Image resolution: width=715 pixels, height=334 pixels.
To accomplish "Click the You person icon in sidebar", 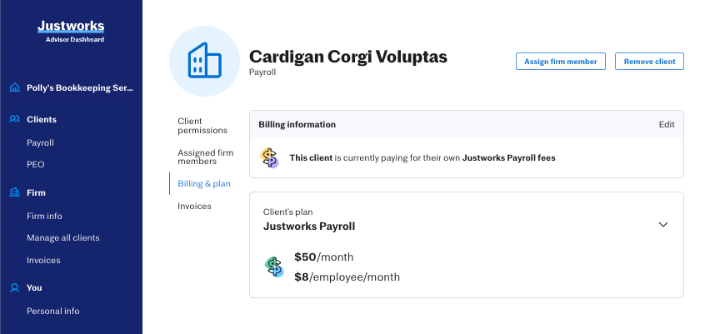I will (14, 287).
